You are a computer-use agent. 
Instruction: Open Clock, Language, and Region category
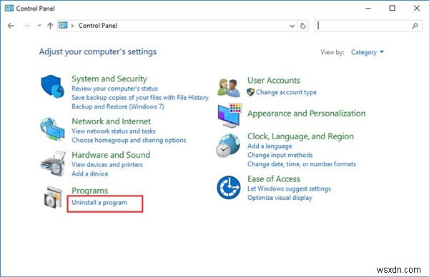(300, 136)
